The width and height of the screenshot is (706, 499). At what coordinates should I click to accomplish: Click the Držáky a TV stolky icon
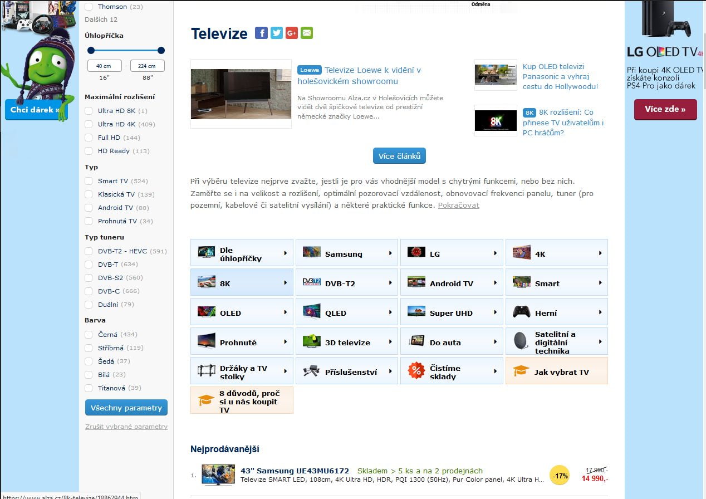[x=206, y=371]
